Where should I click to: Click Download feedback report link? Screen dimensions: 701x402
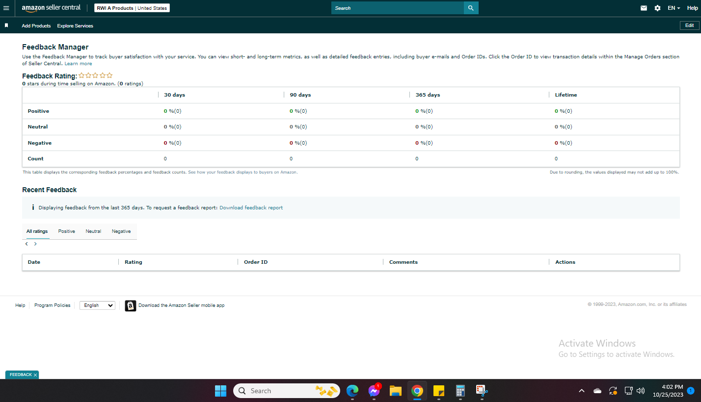point(251,208)
